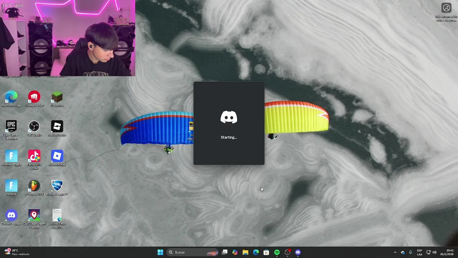
Task: Open the OneDrive tray icon
Action: coord(403,252)
